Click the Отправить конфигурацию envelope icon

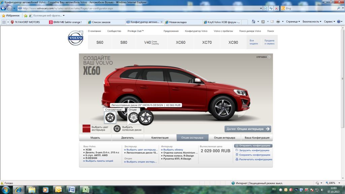[237, 145]
